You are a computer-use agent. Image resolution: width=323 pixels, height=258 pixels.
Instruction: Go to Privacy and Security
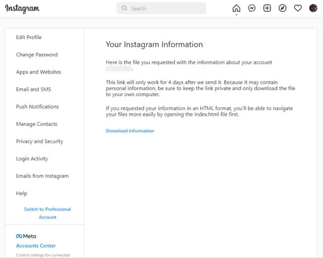tap(40, 141)
